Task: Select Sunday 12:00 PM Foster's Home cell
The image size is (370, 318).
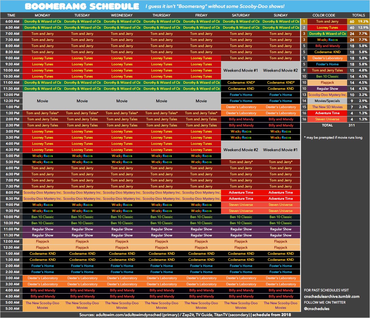Action: point(281,95)
